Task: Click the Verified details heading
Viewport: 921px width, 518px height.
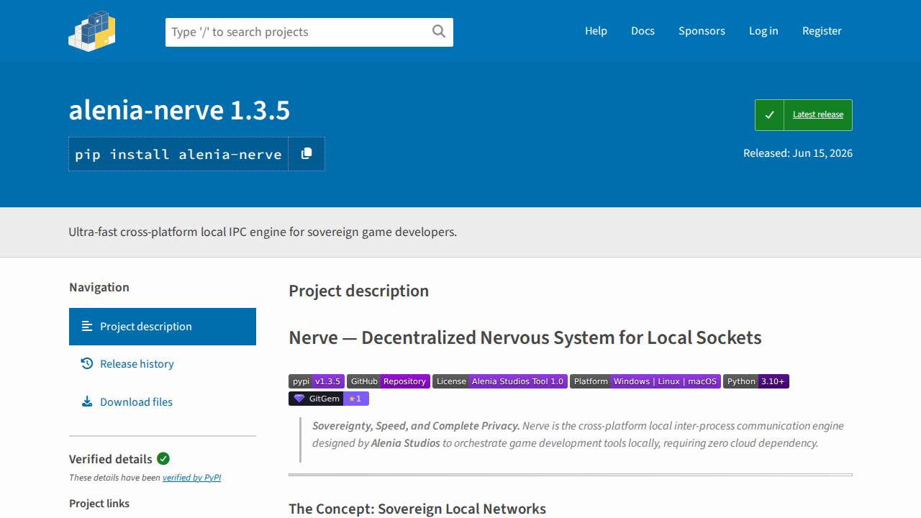Action: [x=111, y=459]
